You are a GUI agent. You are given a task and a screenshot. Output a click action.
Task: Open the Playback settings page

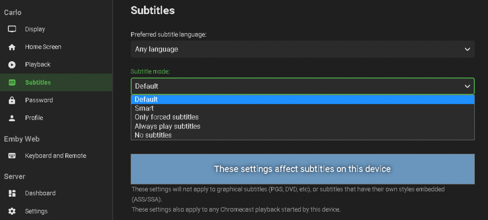click(38, 65)
